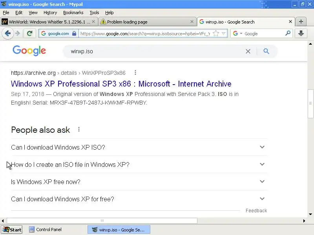The width and height of the screenshot is (314, 235).
Task: Open the View menu
Action: click(33, 13)
